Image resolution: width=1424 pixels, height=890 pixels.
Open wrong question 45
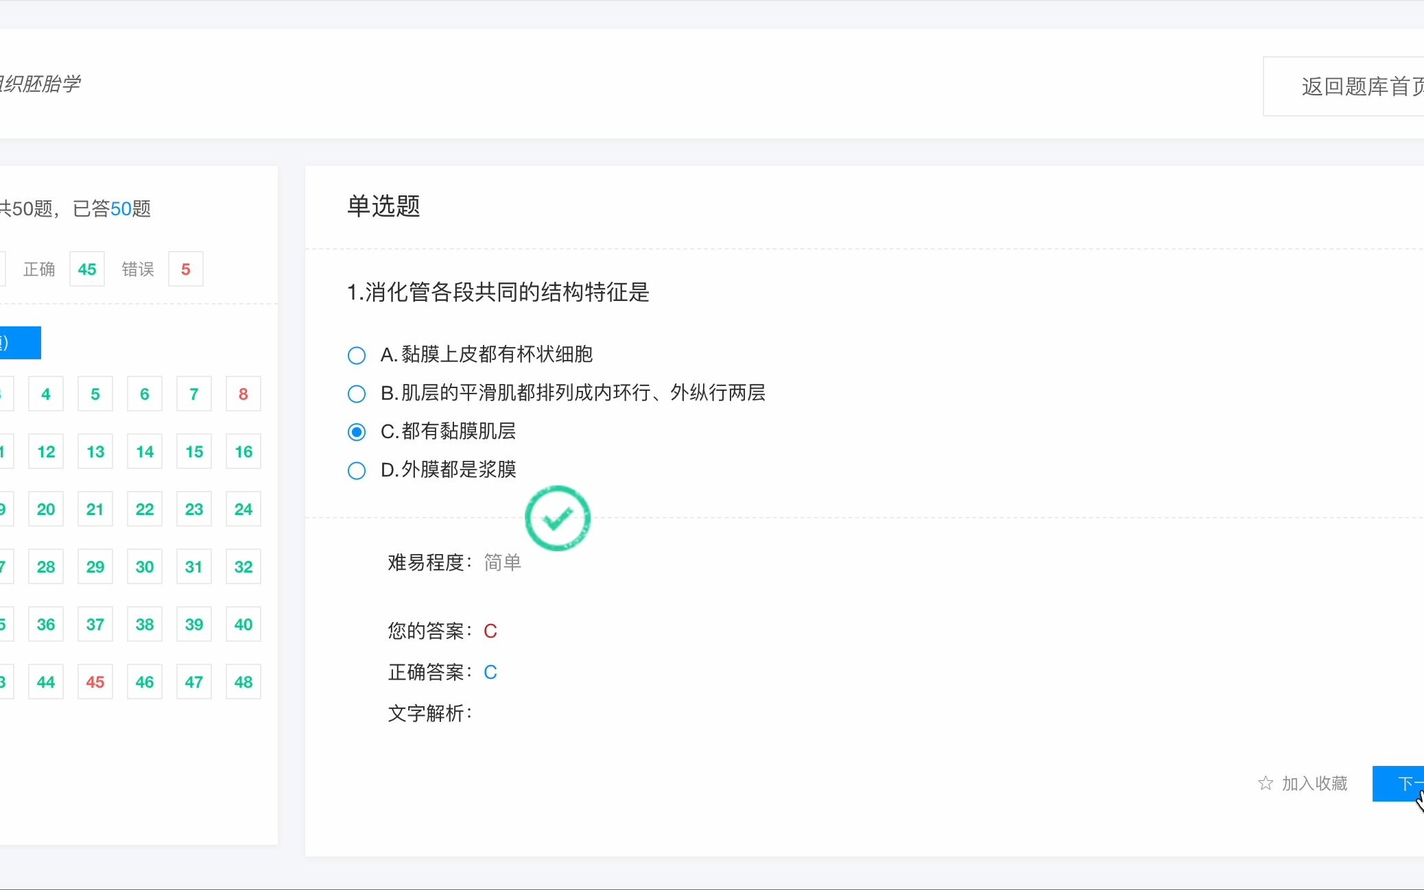(95, 682)
